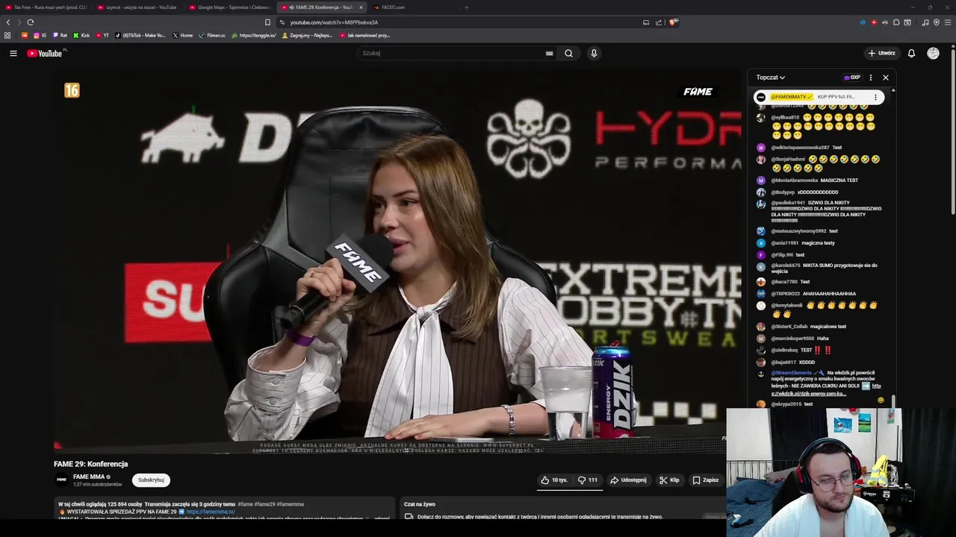The width and height of the screenshot is (956, 537).
Task: Open the pinned FAMEMMATV message options
Action: [875, 97]
